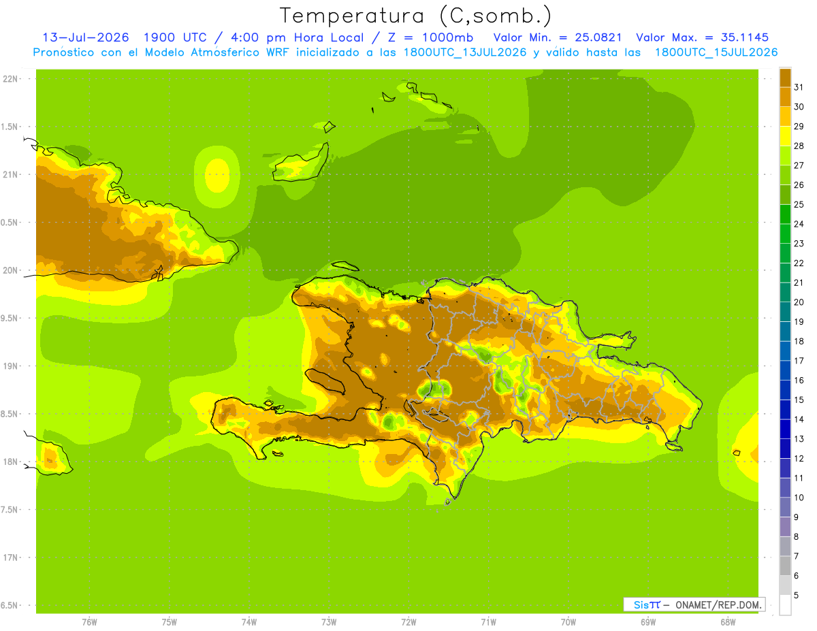Click the "22N" latitude label
The height and width of the screenshot is (631, 817).
[x=10, y=78]
